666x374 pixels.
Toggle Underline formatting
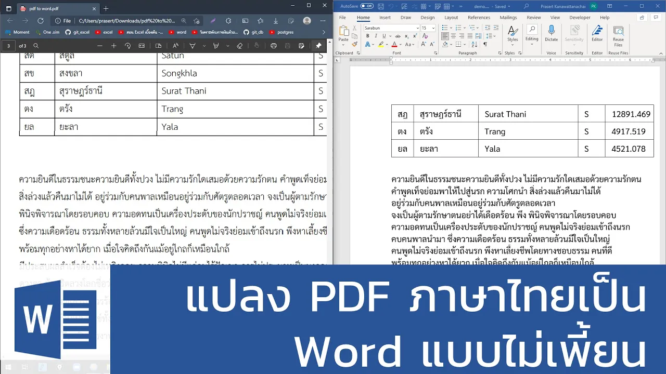coord(384,36)
